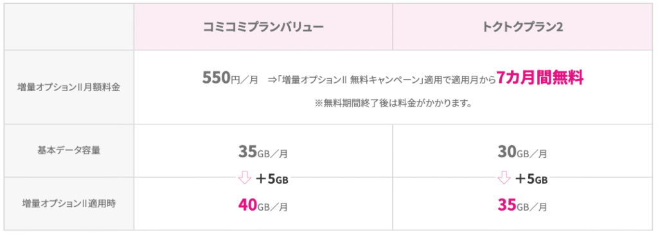This screenshot has height=235, width=658.
Task: Click the トクトクプラン2 column header
Action: [523, 27]
